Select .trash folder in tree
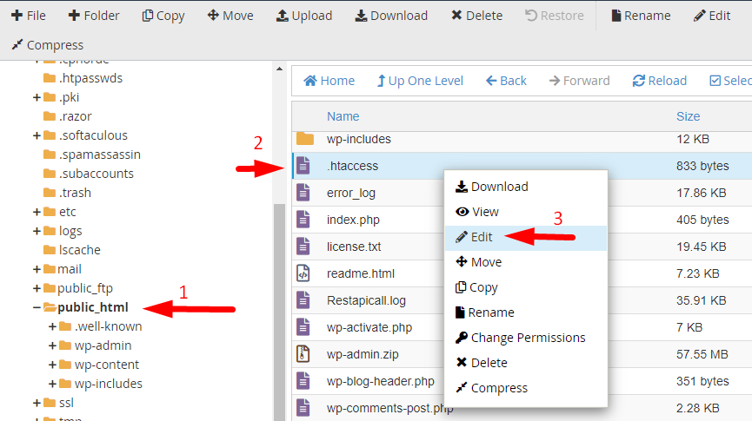The width and height of the screenshot is (752, 421). [75, 193]
